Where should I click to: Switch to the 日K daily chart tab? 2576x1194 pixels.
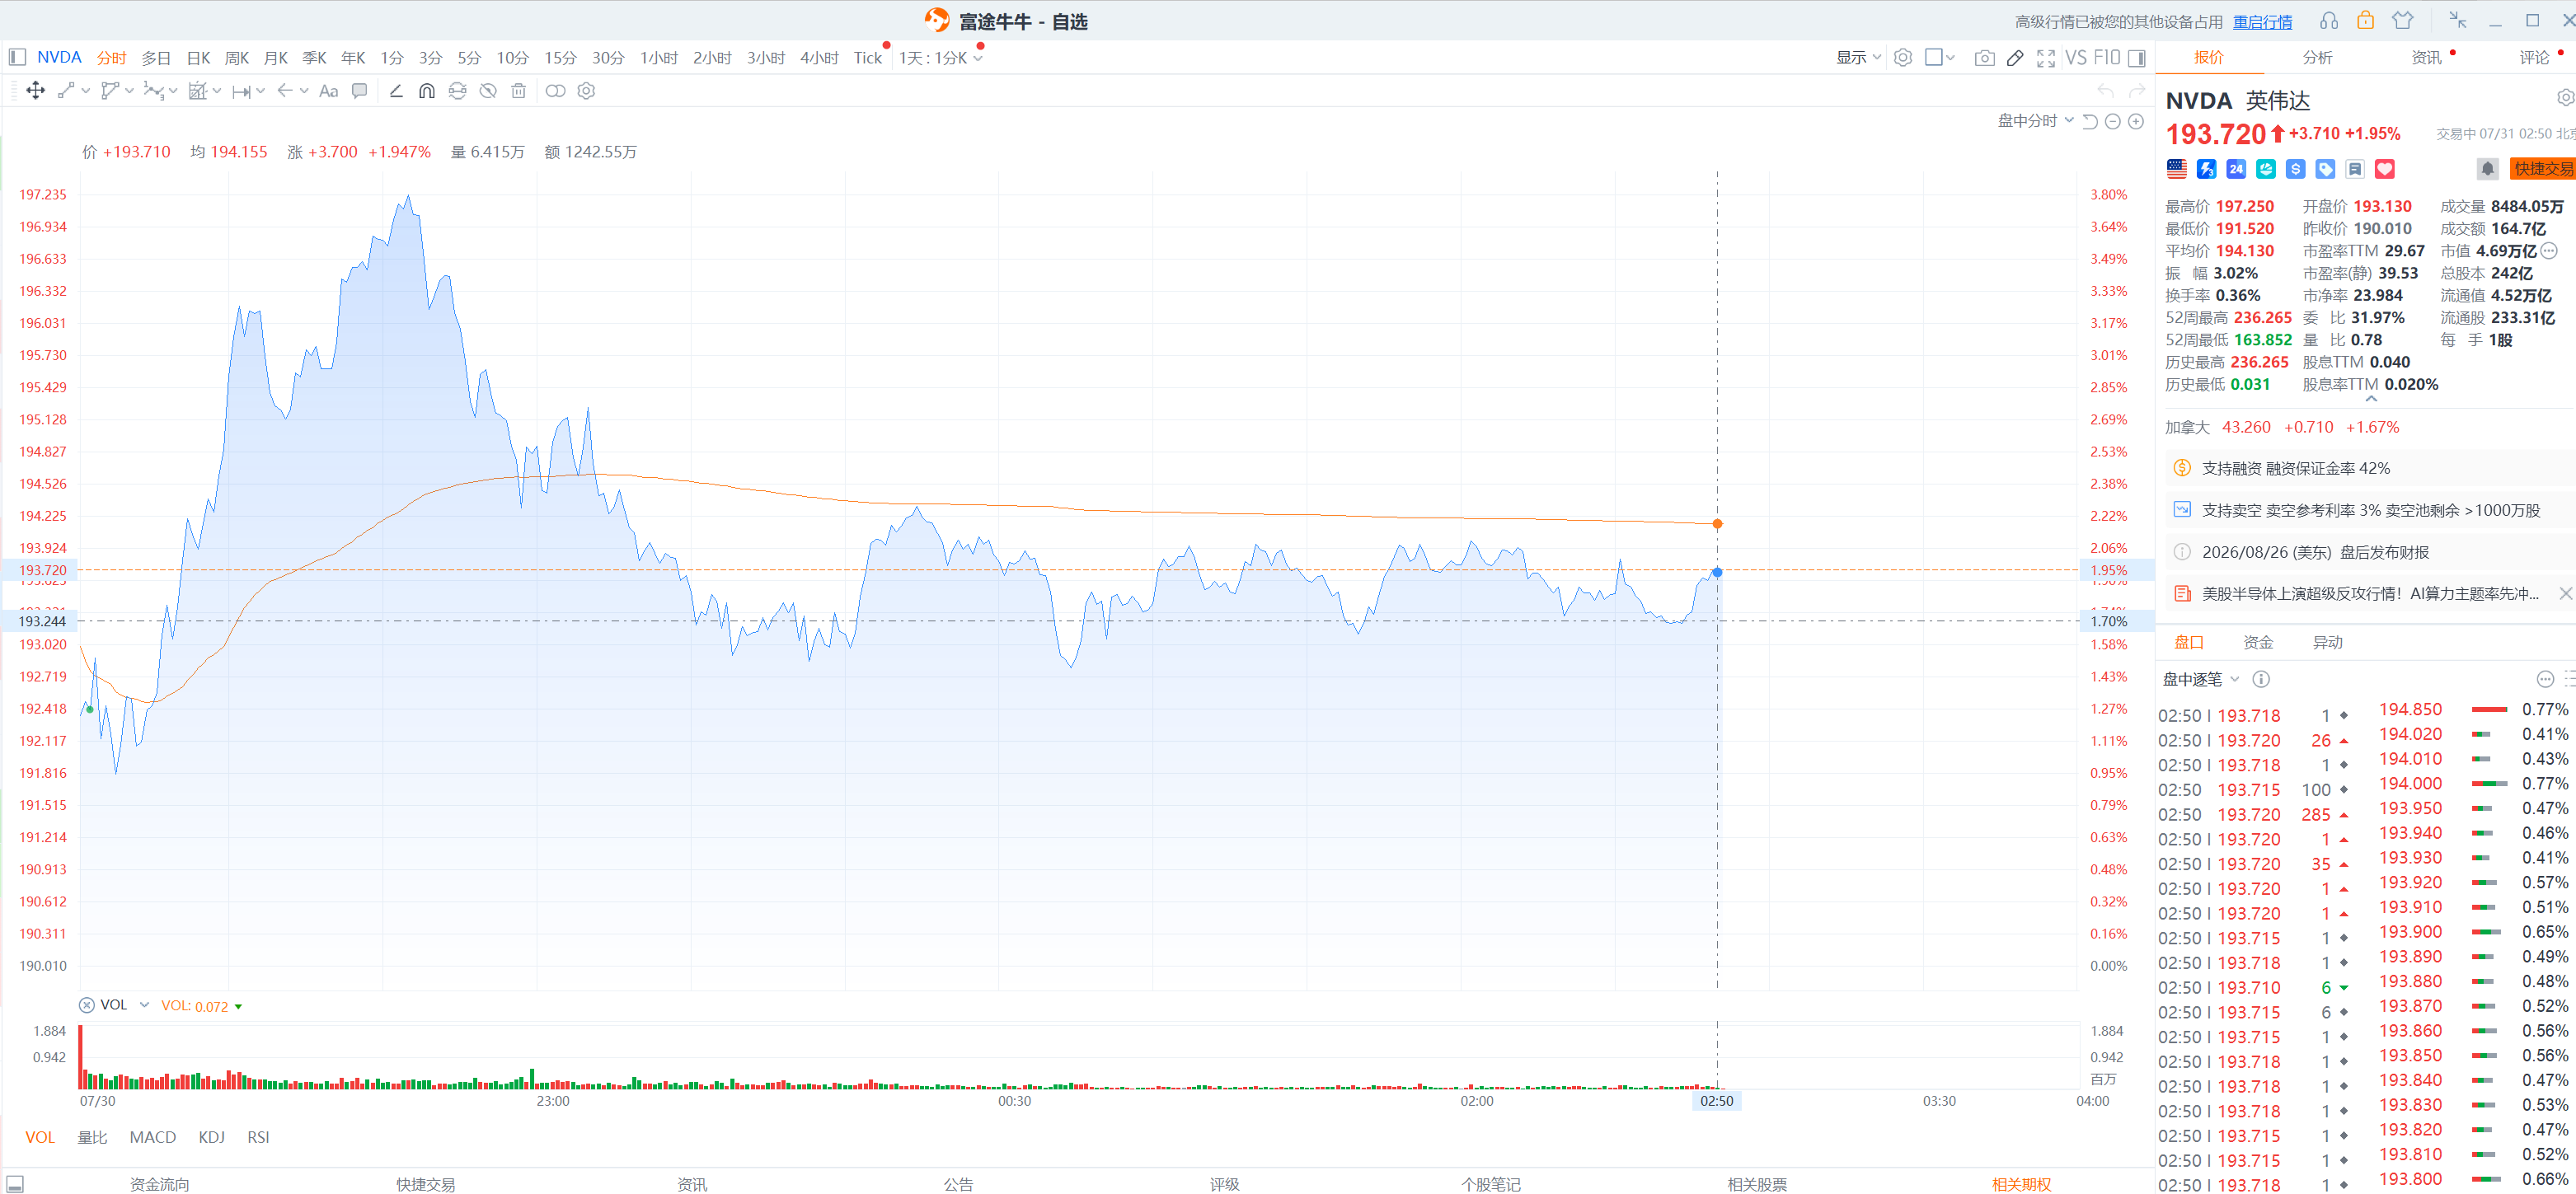click(x=198, y=58)
